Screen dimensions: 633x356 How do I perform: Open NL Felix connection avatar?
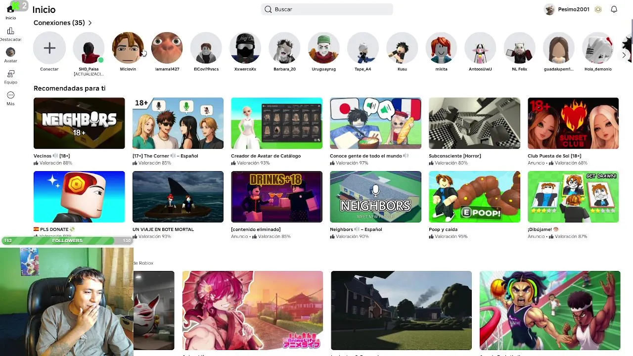tap(519, 48)
